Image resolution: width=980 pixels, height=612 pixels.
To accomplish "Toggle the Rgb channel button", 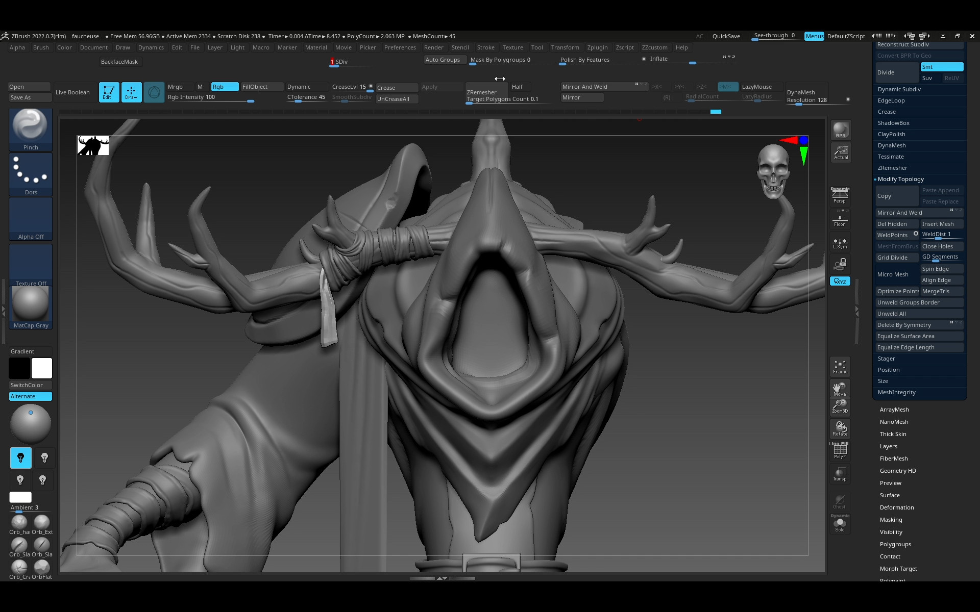I will coord(225,87).
